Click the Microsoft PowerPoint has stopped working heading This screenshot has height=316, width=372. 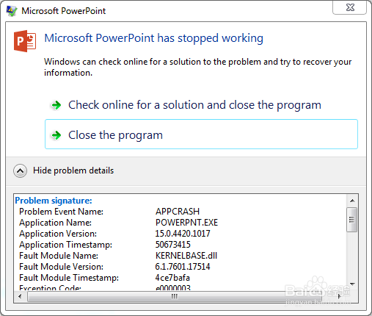coord(154,38)
